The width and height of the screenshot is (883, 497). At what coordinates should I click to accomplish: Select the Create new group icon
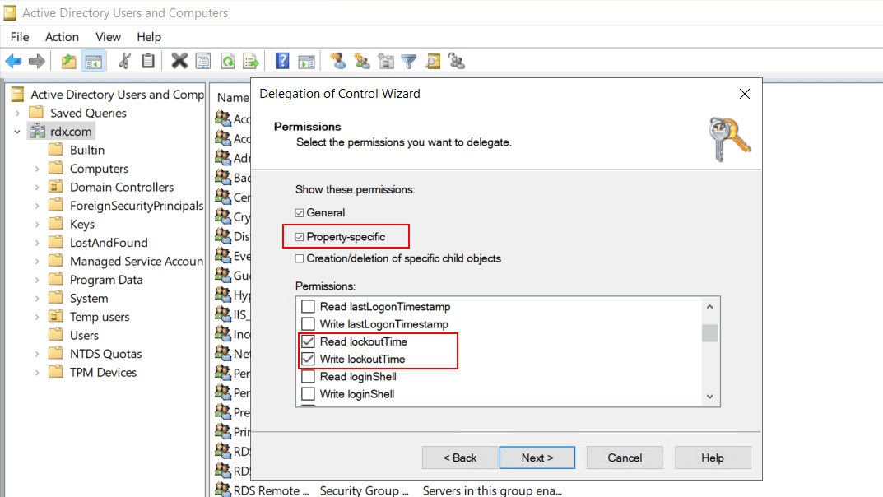point(361,61)
